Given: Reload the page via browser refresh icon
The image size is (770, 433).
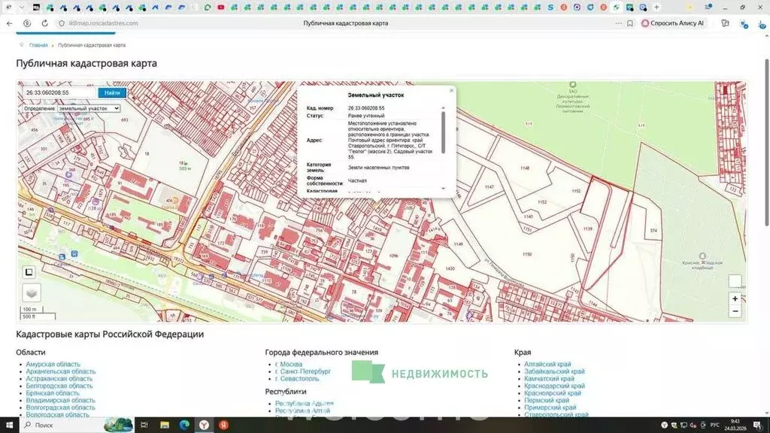Looking at the screenshot, I should 44,23.
